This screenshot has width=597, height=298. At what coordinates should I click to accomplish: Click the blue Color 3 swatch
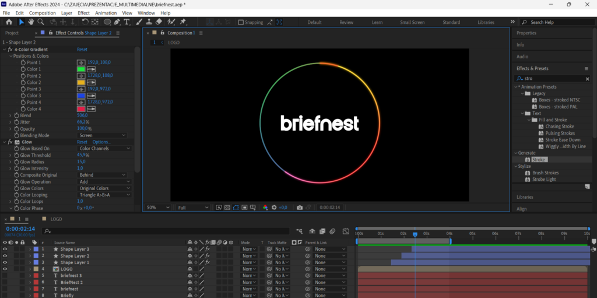[x=81, y=96]
